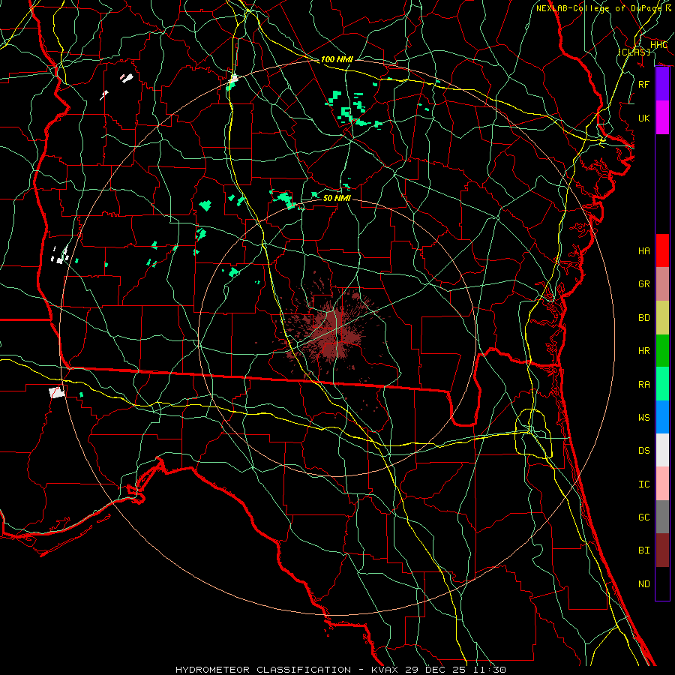The image size is (675, 675).
Task: Click the 50 NMI range ring label
Action: point(337,198)
